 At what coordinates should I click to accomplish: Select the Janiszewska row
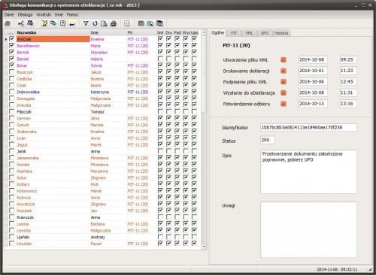[x=102, y=158]
